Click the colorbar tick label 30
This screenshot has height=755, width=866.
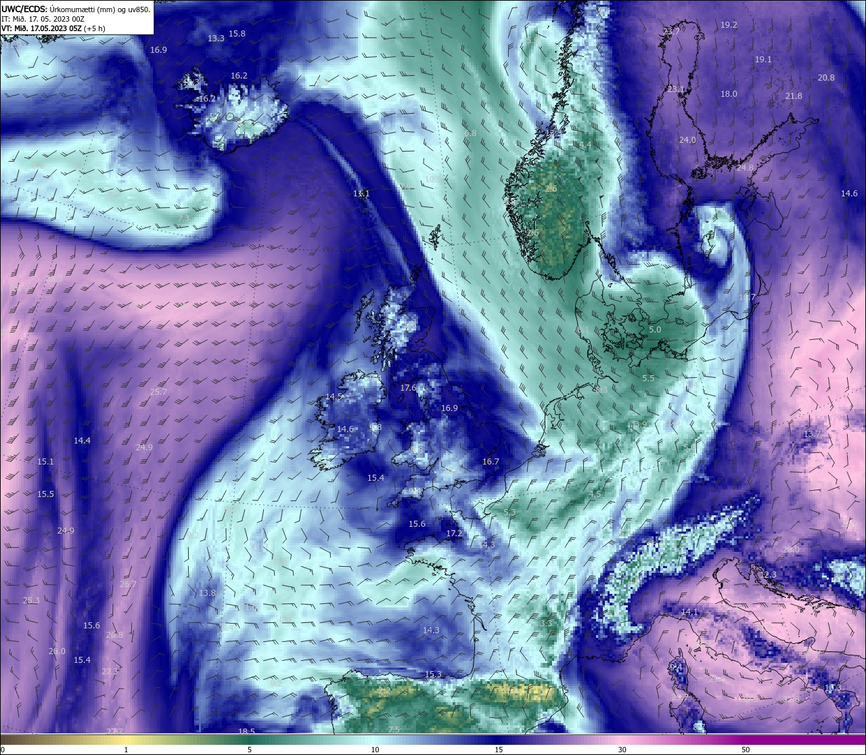click(622, 750)
